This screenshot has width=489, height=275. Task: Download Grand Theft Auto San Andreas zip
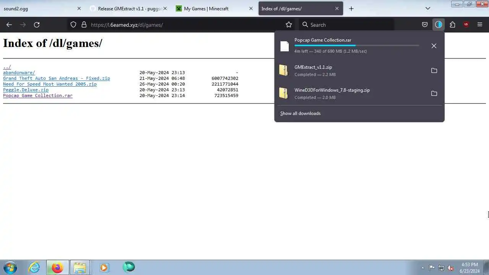57,78
